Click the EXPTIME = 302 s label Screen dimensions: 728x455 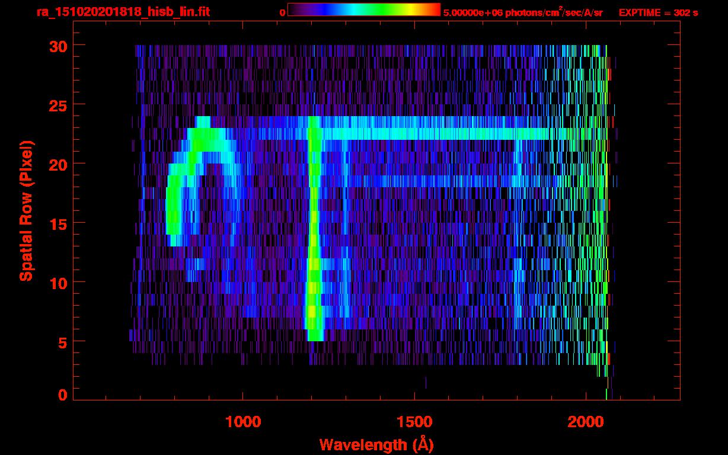click(658, 12)
